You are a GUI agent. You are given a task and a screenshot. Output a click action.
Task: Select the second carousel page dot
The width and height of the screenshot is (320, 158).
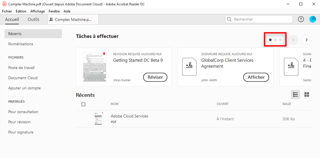point(275,40)
